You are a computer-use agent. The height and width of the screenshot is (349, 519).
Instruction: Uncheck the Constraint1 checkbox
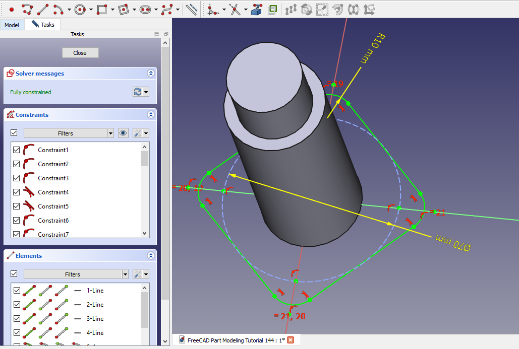(x=17, y=150)
